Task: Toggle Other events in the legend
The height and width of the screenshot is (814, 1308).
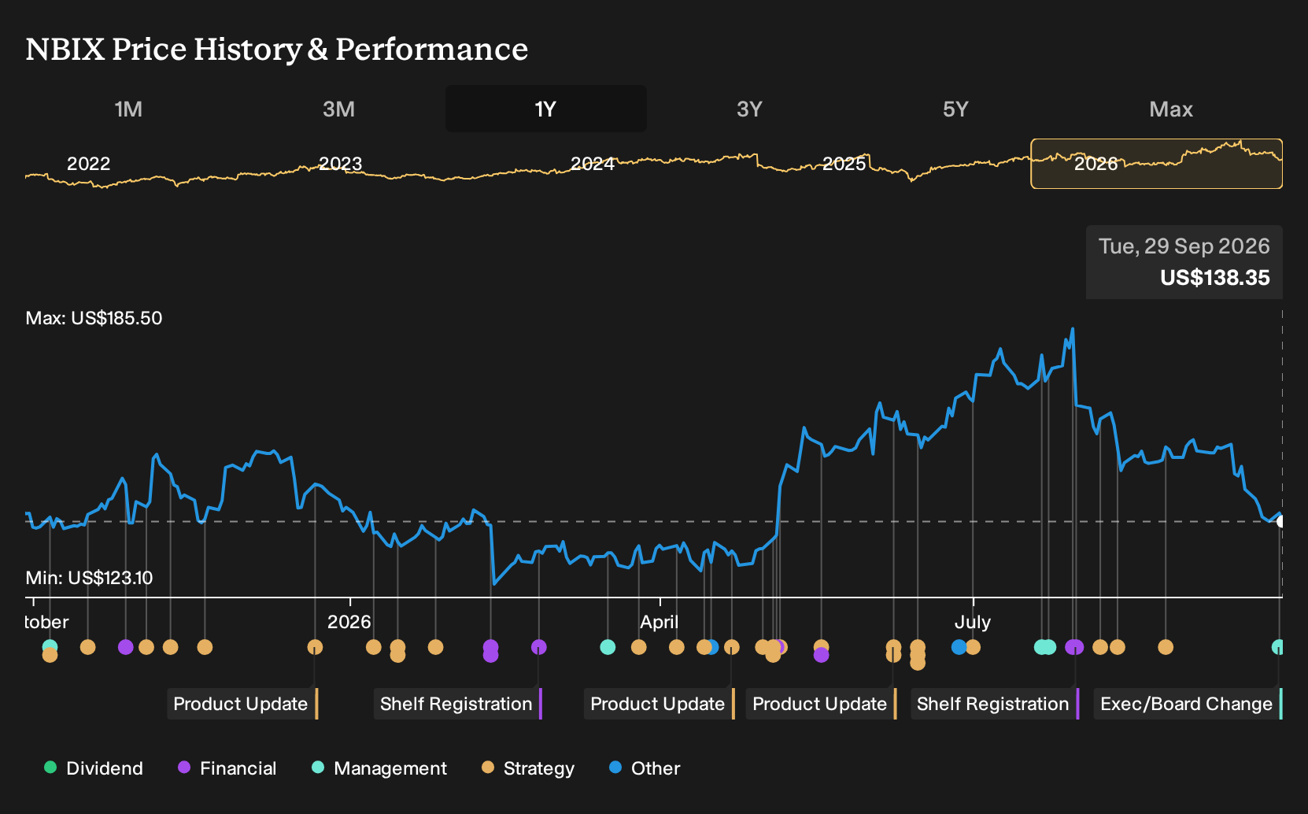Action: pyautogui.click(x=645, y=768)
